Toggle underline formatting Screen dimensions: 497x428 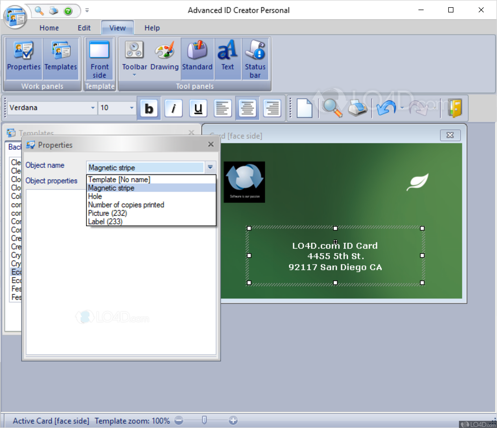click(198, 108)
